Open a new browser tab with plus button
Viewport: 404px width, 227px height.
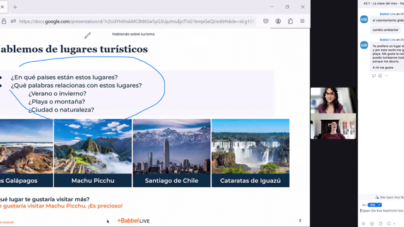(x=15, y=7)
